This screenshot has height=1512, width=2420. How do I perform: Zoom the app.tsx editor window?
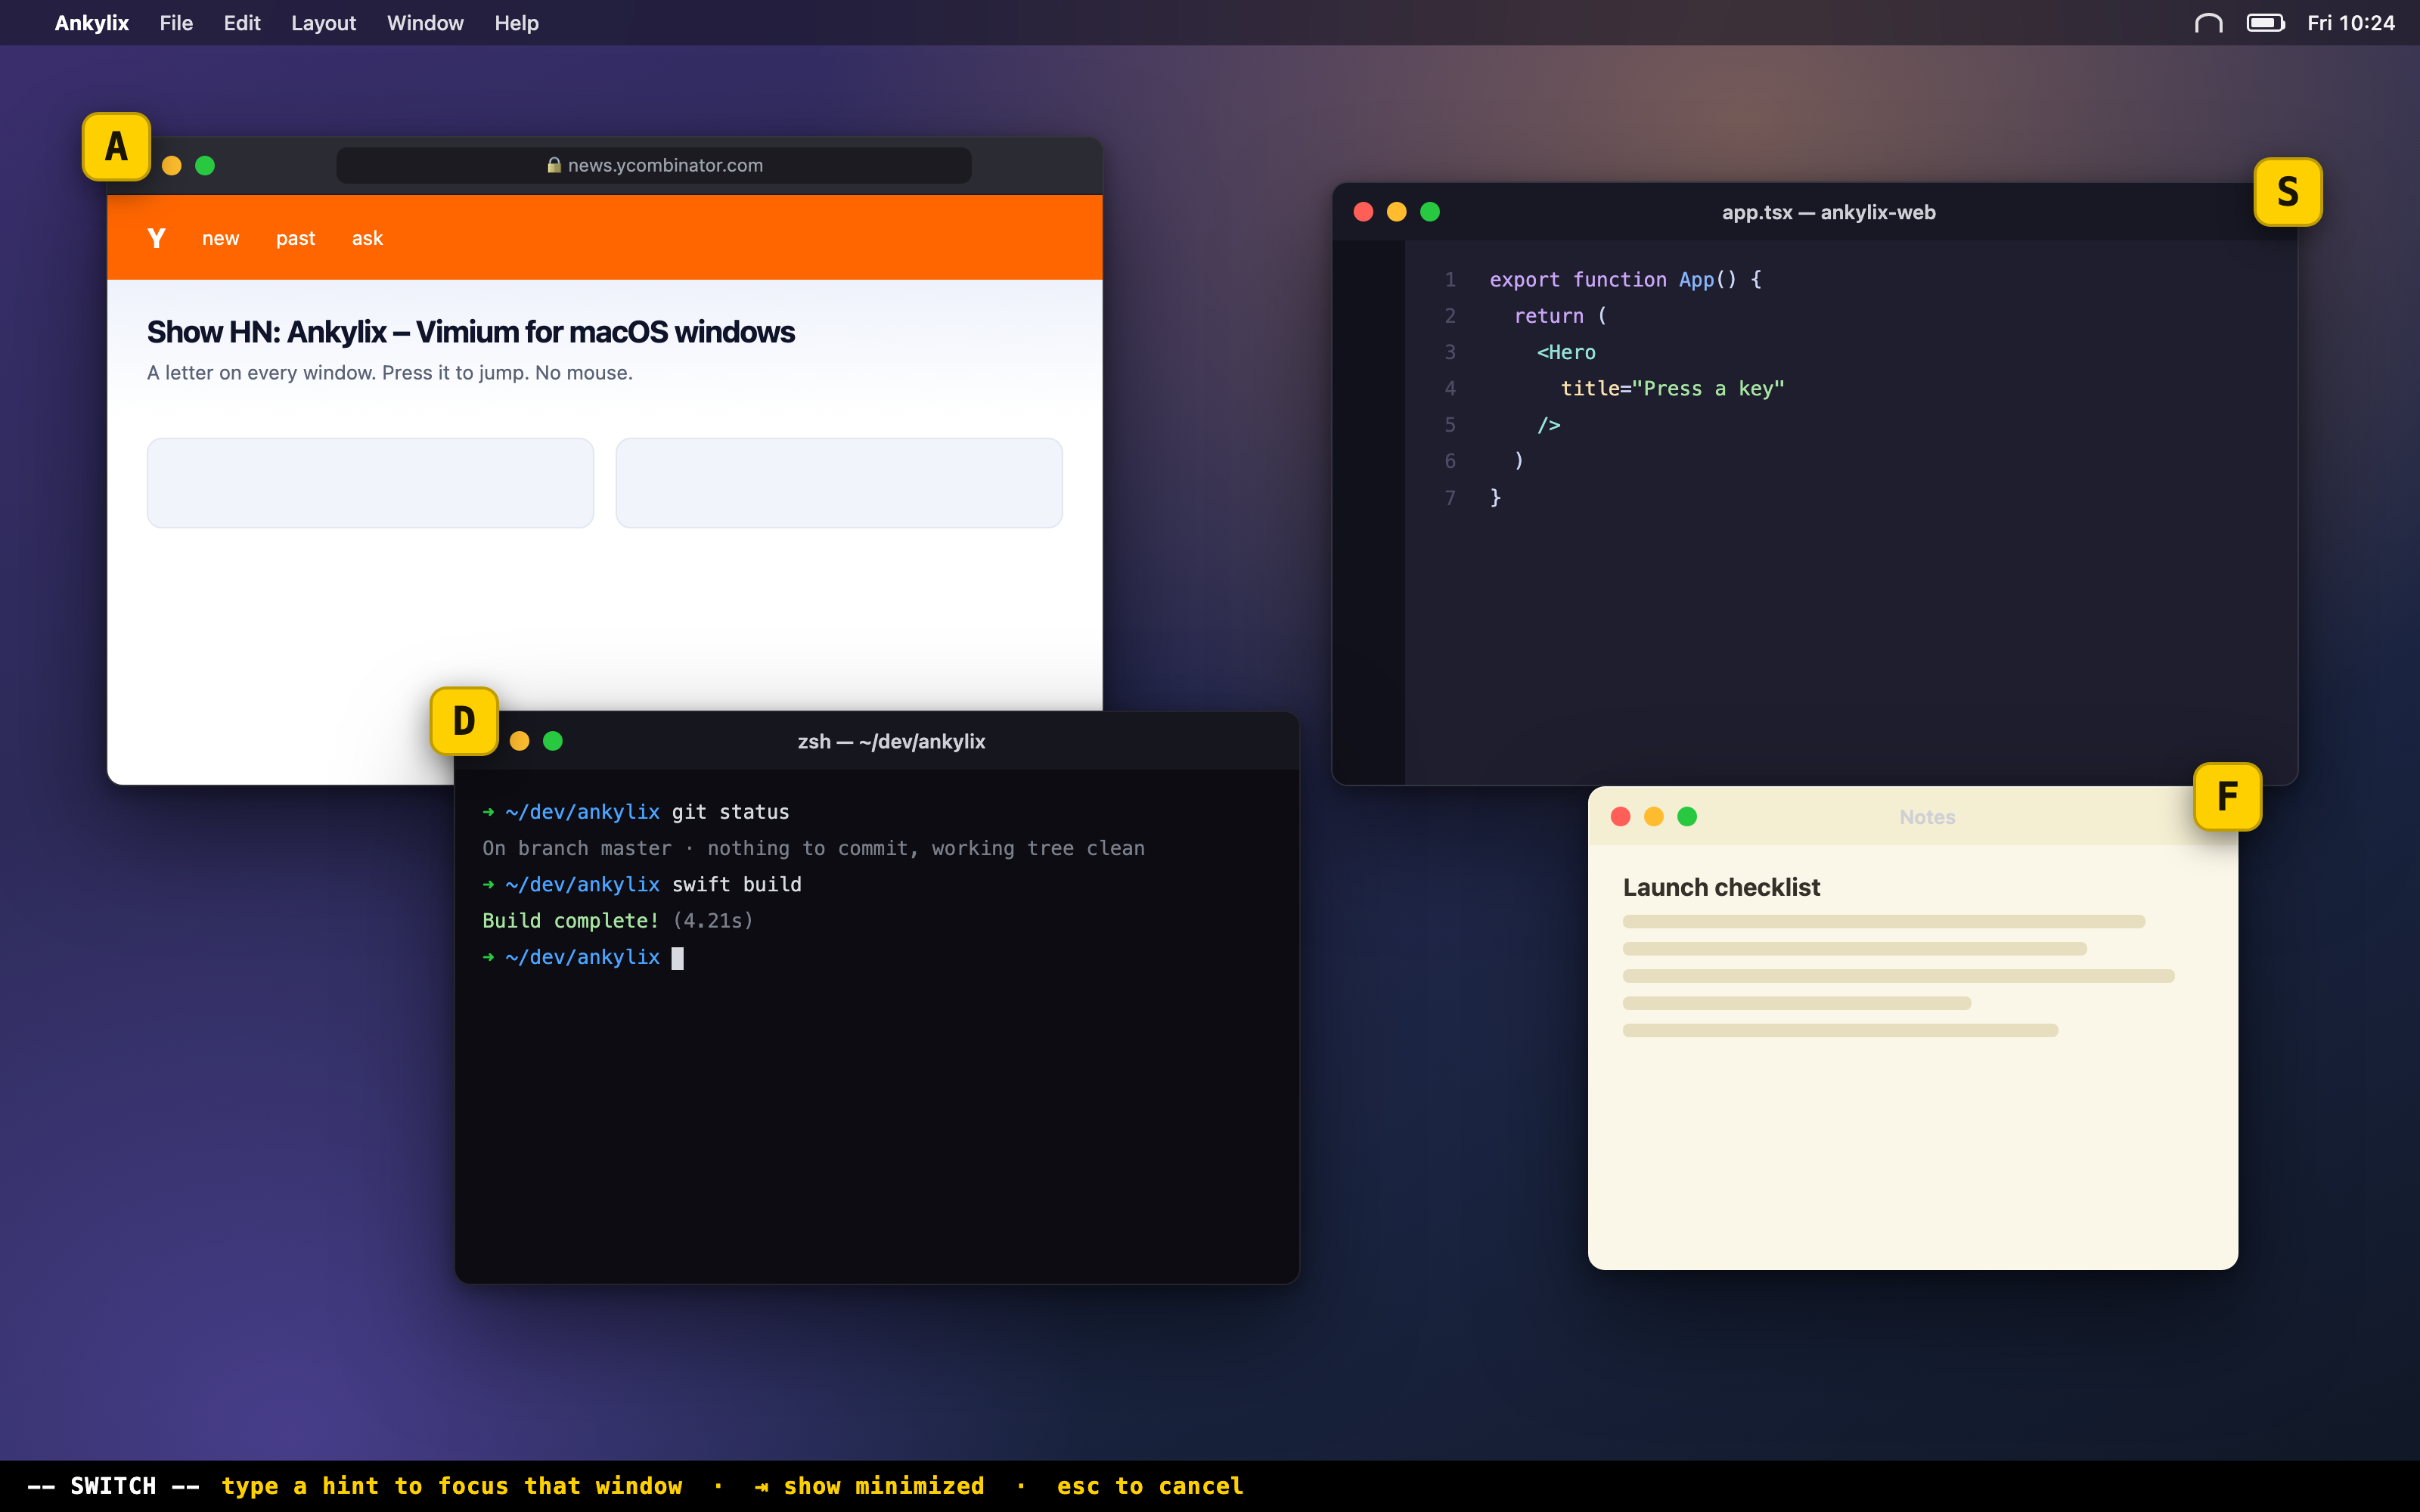click(x=1430, y=212)
